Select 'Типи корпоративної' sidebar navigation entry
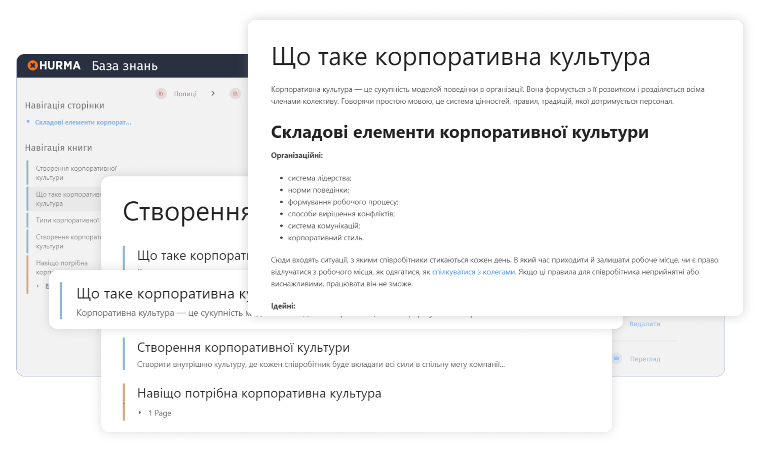Image resolution: width=762 pixels, height=452 pixels. 68,220
